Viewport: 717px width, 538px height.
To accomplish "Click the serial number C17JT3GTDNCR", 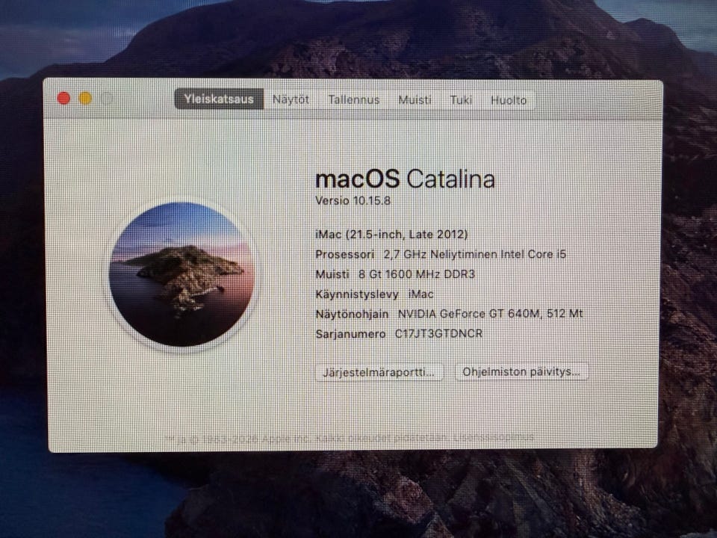I will tap(438, 333).
